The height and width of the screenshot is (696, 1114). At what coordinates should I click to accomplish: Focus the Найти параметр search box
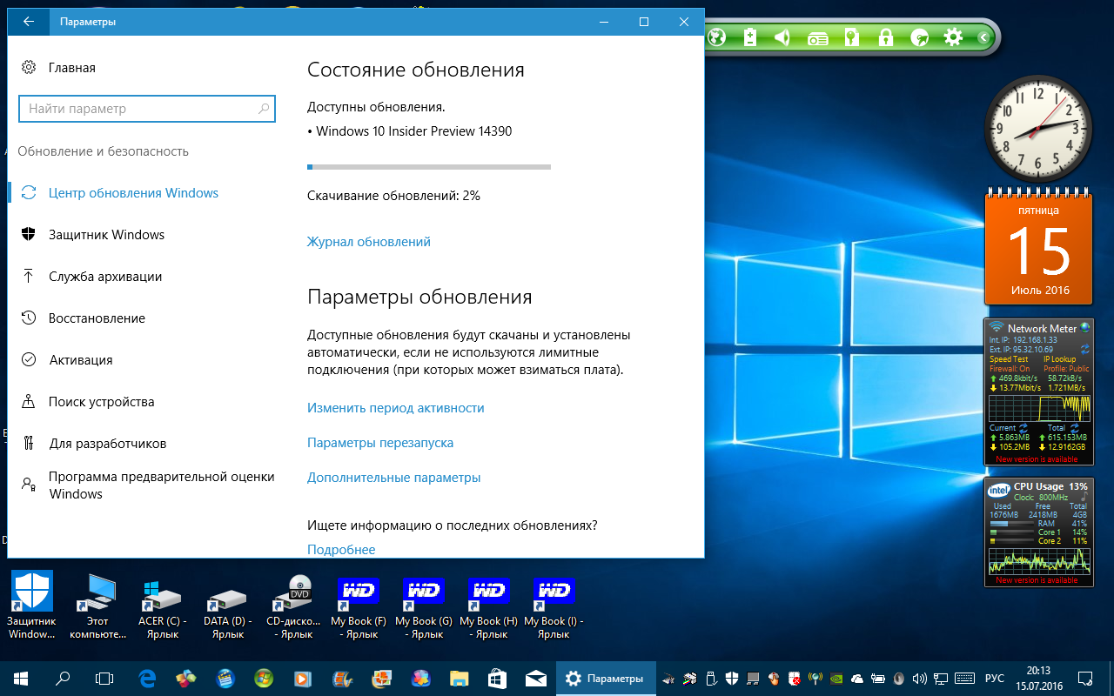pyautogui.click(x=147, y=109)
